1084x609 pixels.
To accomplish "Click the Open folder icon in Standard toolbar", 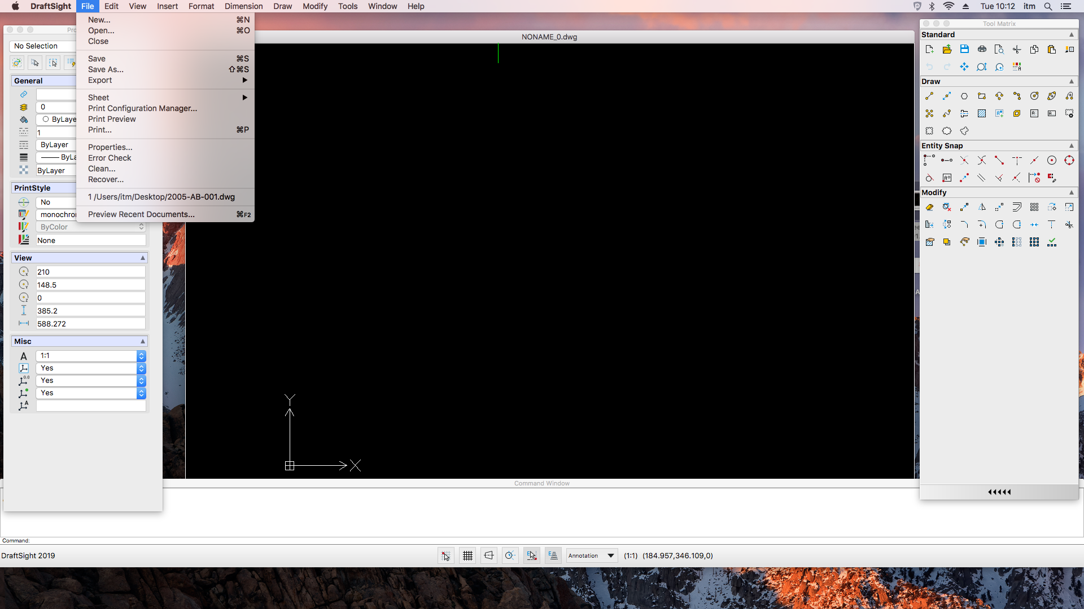I will [x=947, y=50].
